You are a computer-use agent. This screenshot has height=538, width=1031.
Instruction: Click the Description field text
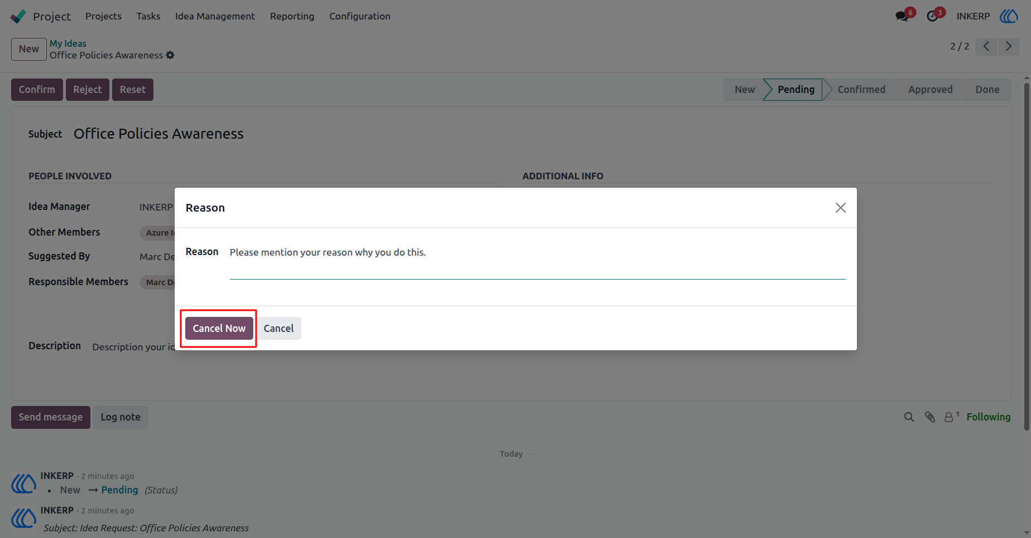coord(133,347)
